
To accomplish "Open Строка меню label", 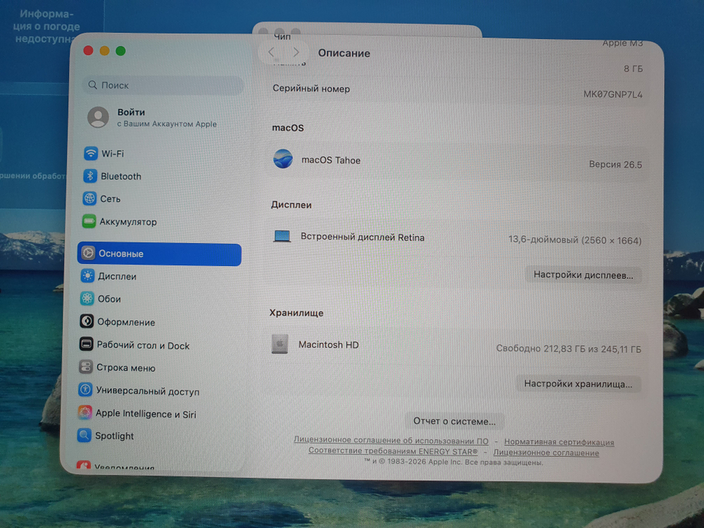I will coord(126,367).
